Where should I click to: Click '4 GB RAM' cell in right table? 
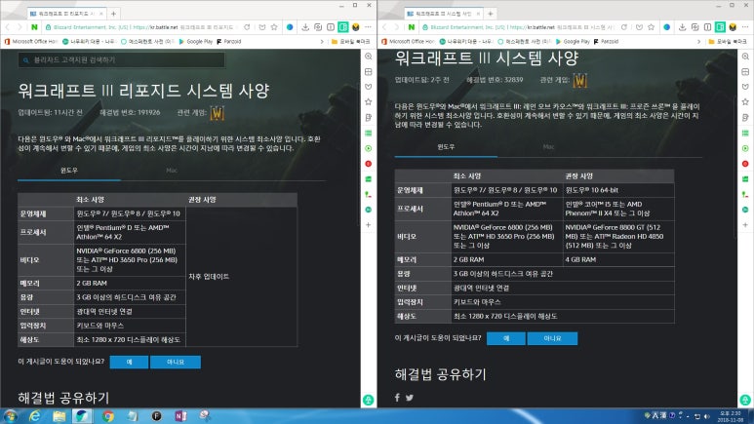(x=618, y=259)
